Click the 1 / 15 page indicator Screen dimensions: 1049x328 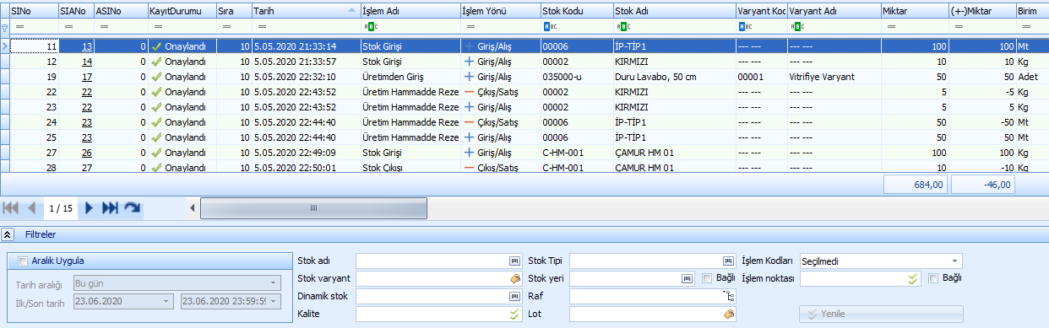point(60,207)
